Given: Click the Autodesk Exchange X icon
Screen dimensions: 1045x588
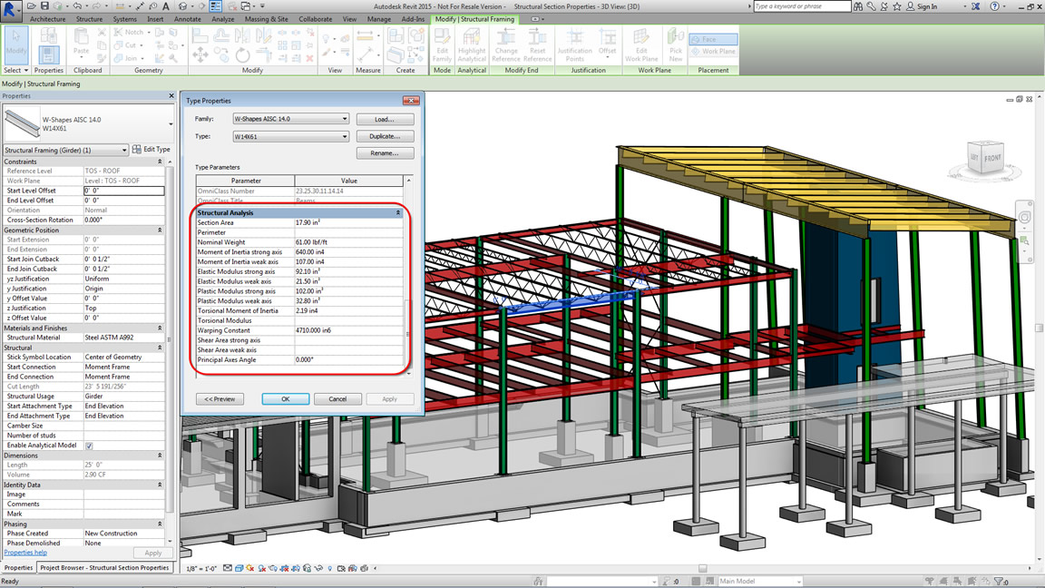Looking at the screenshot, I should click(976, 6).
